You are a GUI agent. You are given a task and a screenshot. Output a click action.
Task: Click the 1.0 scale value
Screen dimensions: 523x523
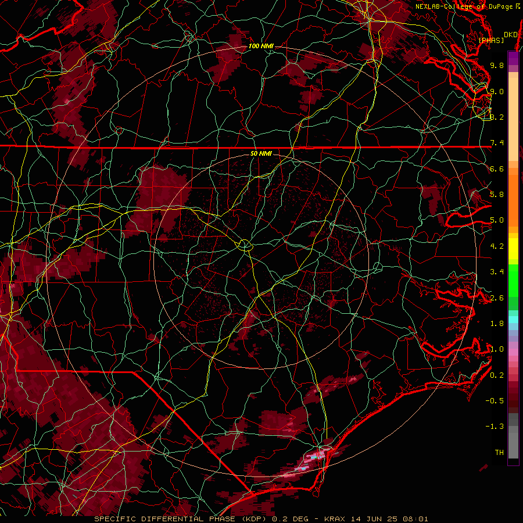click(497, 349)
